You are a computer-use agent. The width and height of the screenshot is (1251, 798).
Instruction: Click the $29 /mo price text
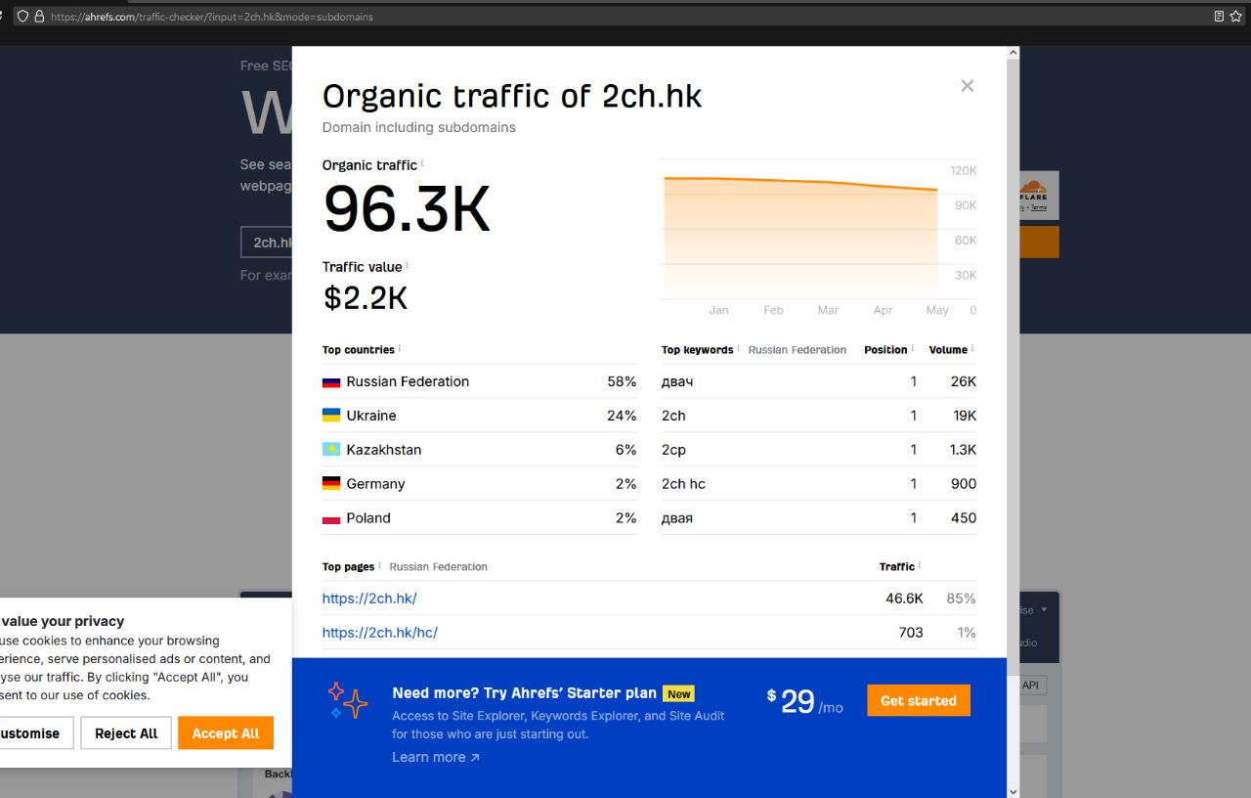tap(804, 701)
